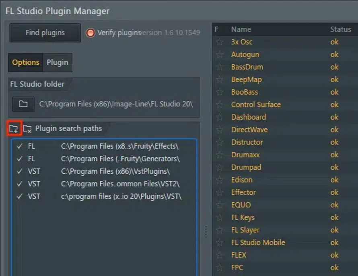This screenshot has width=358, height=276.
Task: Disable the Common Files VST2 path
Action: 19,184
